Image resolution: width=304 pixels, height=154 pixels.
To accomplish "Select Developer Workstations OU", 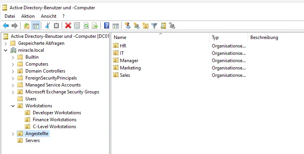I will (57, 113).
